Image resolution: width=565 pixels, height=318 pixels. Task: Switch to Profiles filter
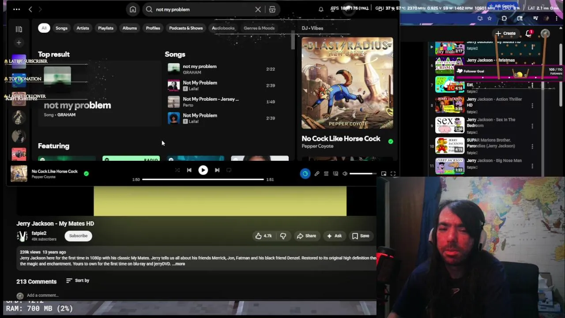[x=153, y=28]
